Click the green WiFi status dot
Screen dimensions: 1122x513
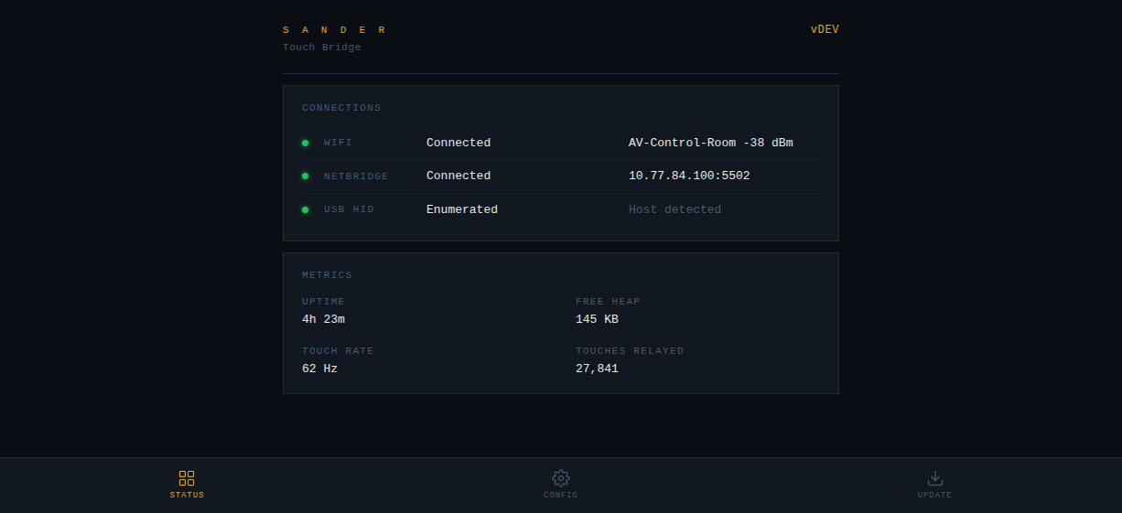tap(306, 143)
